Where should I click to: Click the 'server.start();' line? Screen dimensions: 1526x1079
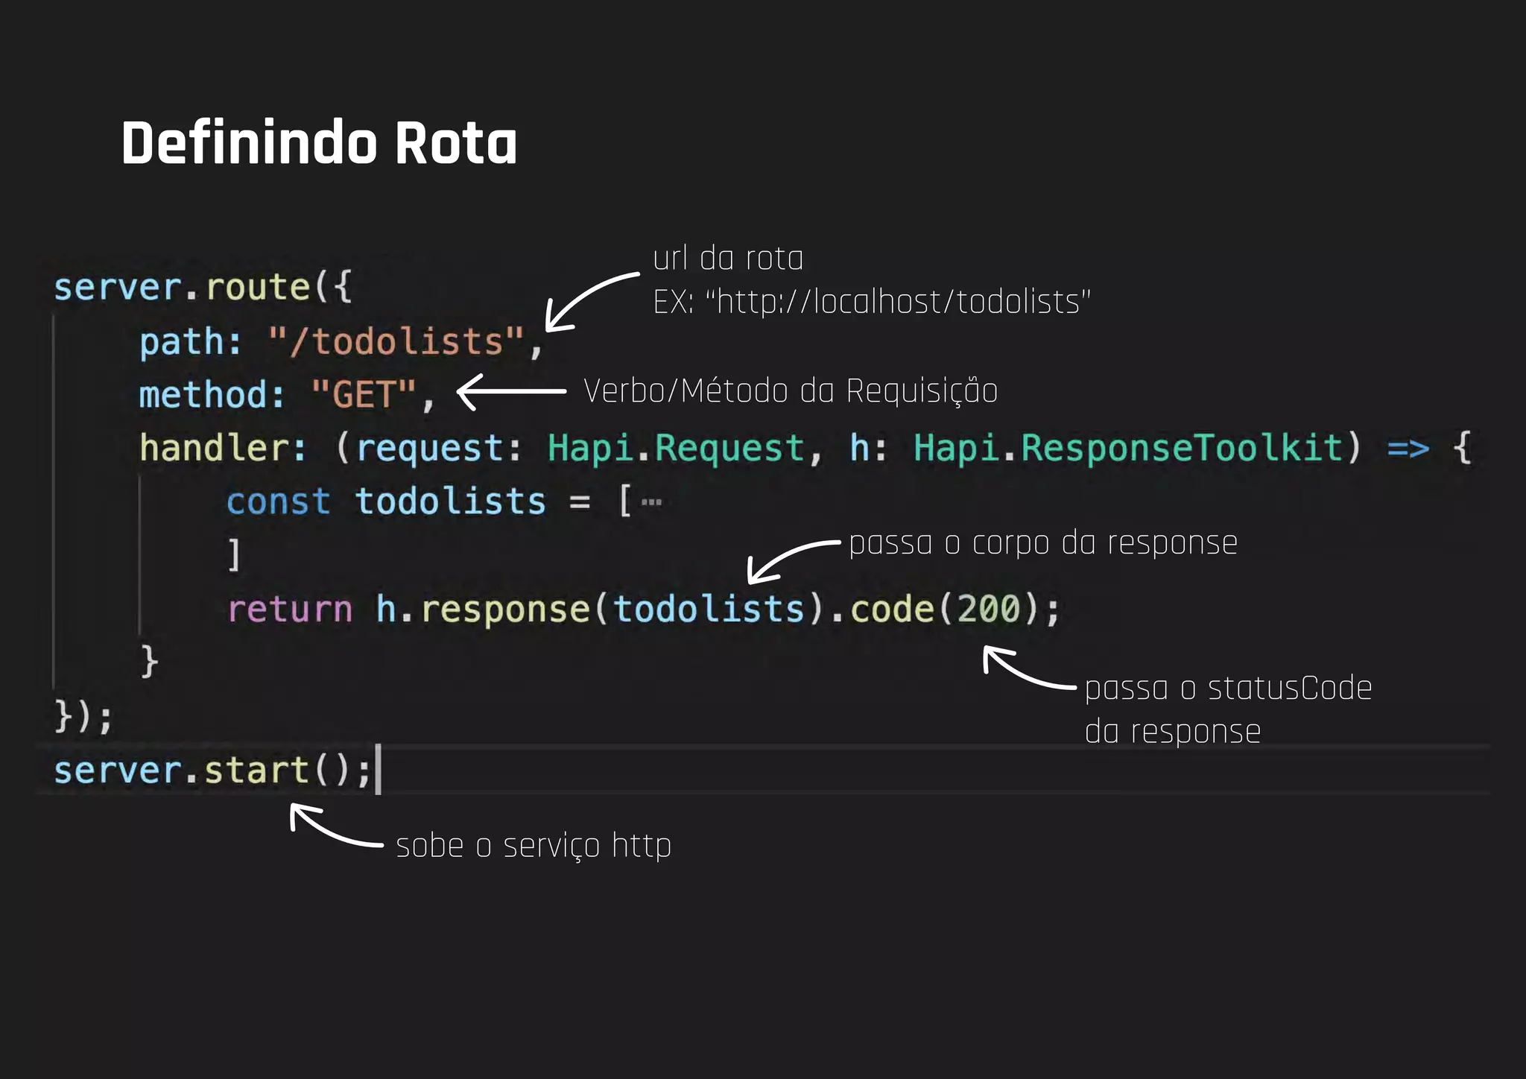(x=212, y=770)
